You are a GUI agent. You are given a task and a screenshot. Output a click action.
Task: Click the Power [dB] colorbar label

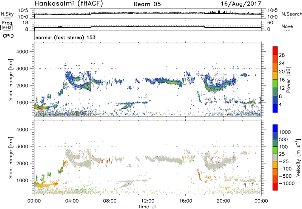[288, 80]
